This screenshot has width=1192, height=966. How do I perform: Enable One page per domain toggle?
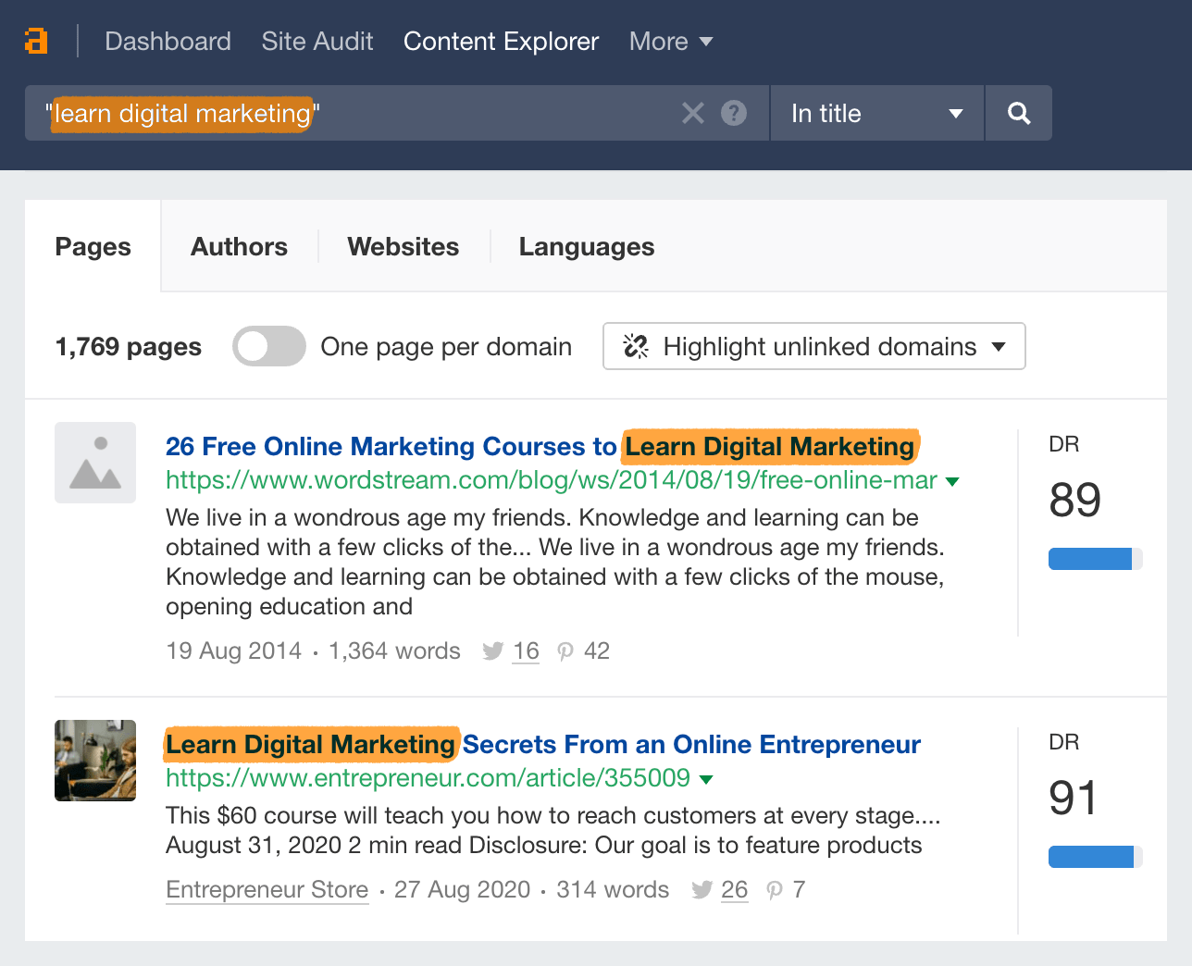[x=268, y=346]
